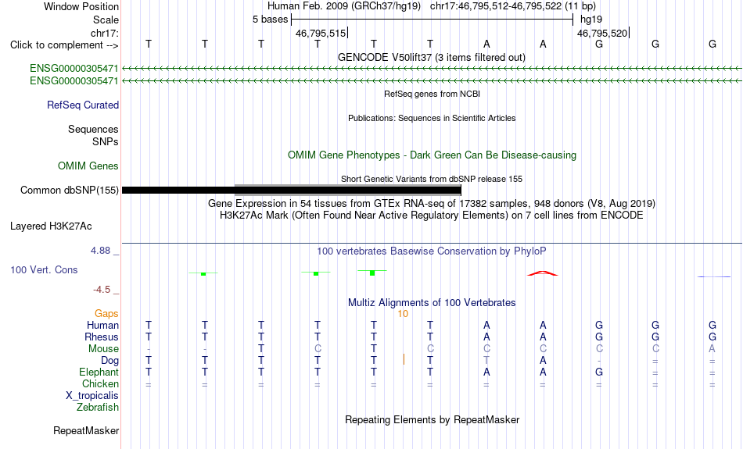Click 'Short Genetic Variants from dbSNP release 155'
The image size is (743, 449).
point(432,179)
